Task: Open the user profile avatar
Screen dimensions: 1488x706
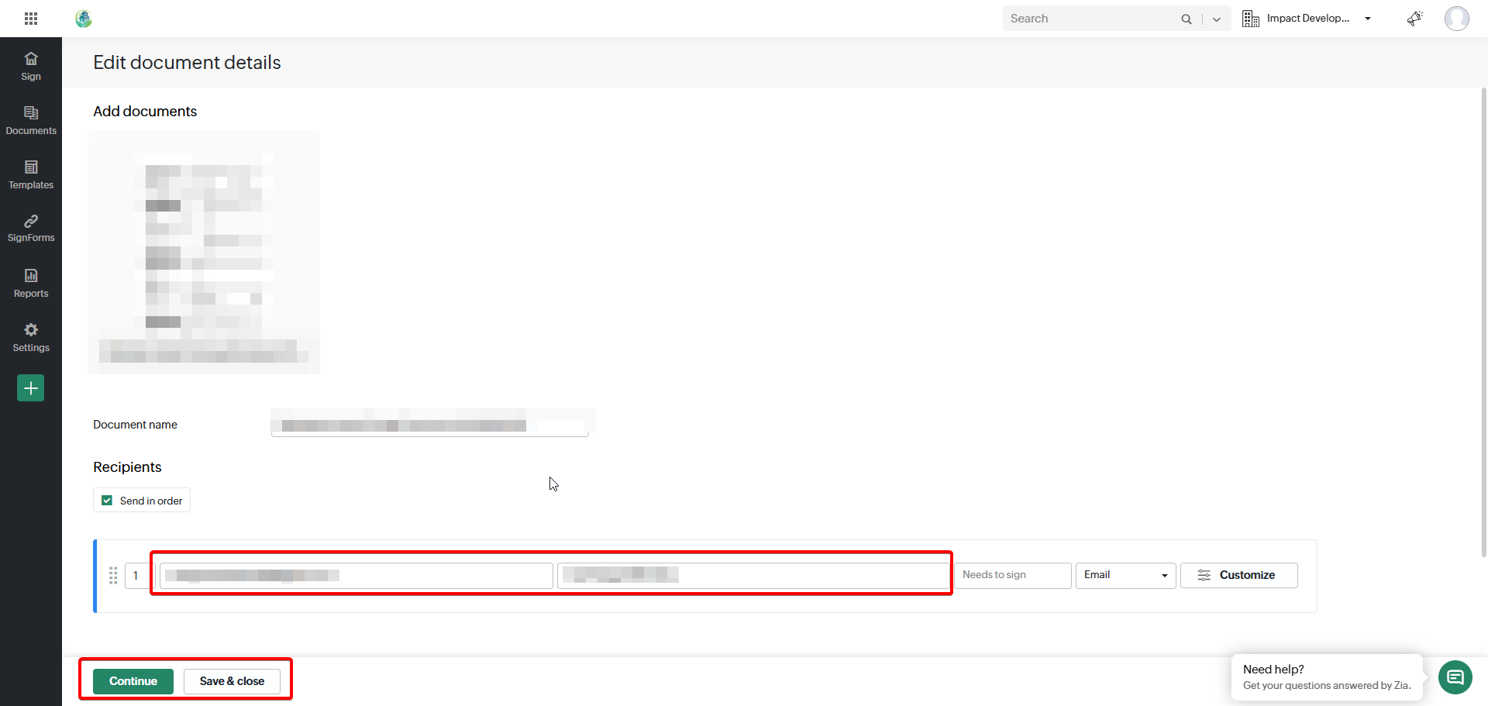Action: [1456, 19]
